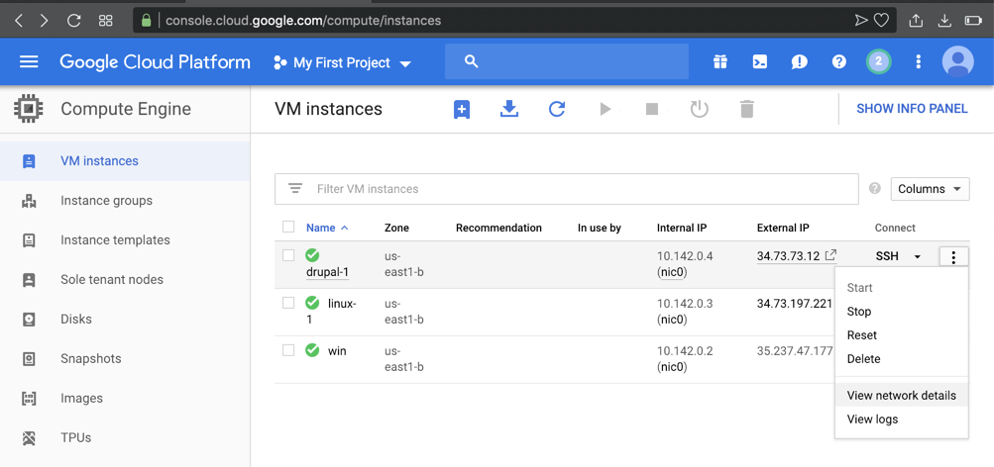The width and height of the screenshot is (994, 467).
Task: Click the import VM download icon
Action: point(509,109)
